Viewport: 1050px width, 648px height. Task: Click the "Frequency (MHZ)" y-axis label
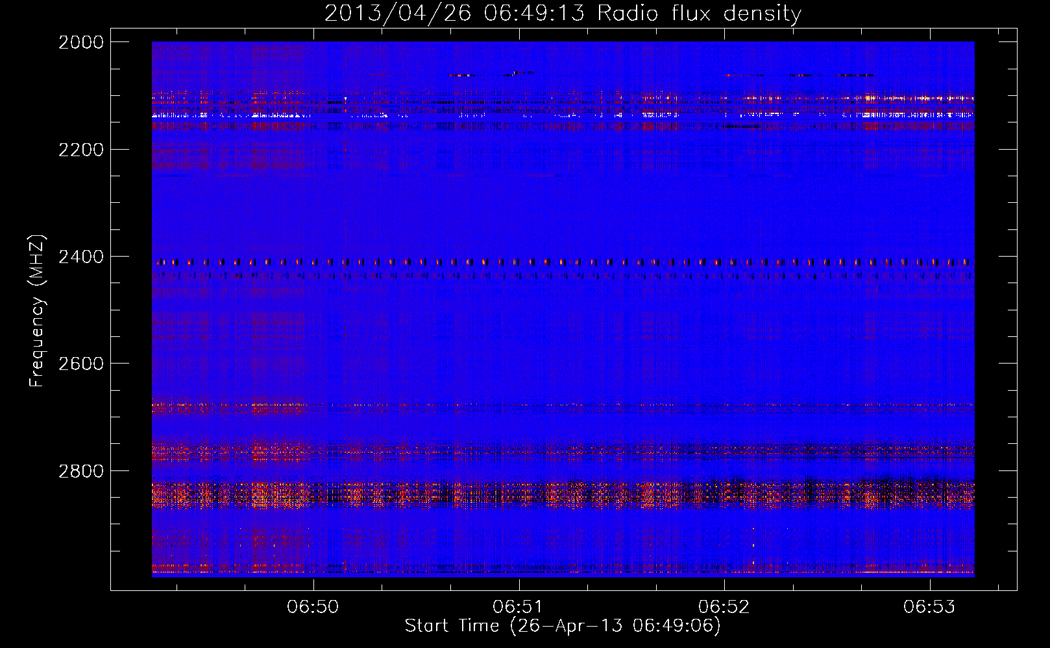[38, 311]
